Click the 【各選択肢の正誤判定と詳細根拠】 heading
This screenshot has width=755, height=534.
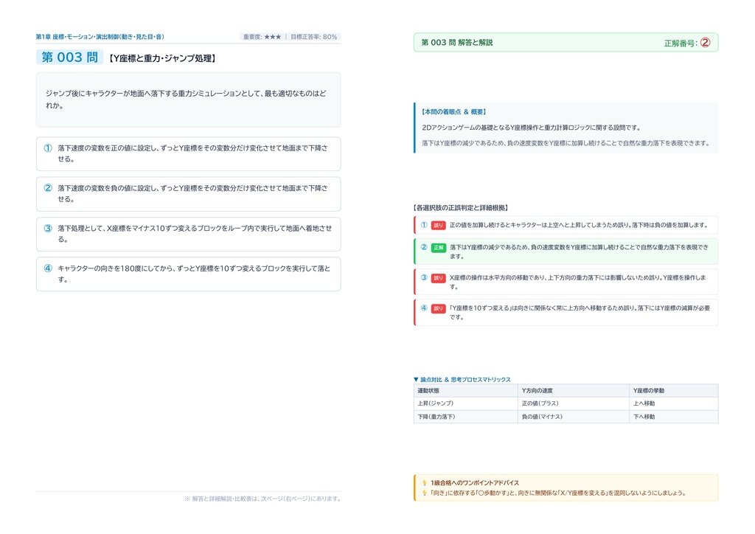pyautogui.click(x=461, y=208)
